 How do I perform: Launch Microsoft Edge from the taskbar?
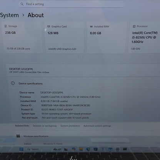(x=88, y=149)
